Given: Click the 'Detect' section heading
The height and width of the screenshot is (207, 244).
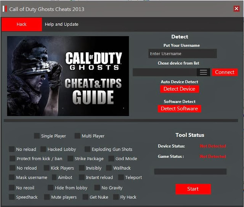Looking at the screenshot, I should pos(180,37).
